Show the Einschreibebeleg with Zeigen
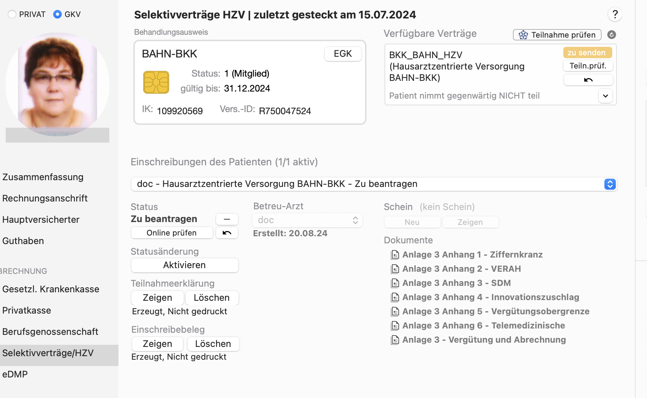The image size is (647, 398). point(157,344)
